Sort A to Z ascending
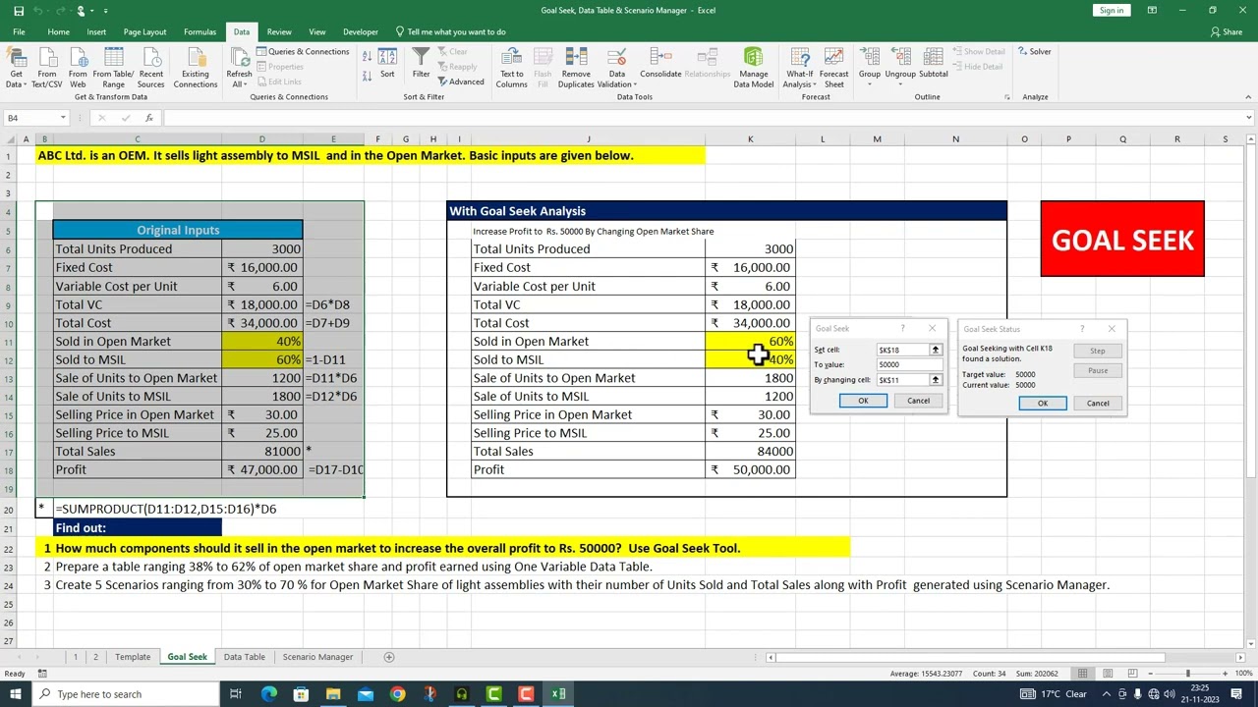This screenshot has width=1258, height=707. pos(368,55)
